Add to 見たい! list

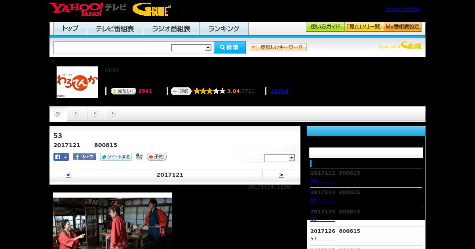click(123, 91)
